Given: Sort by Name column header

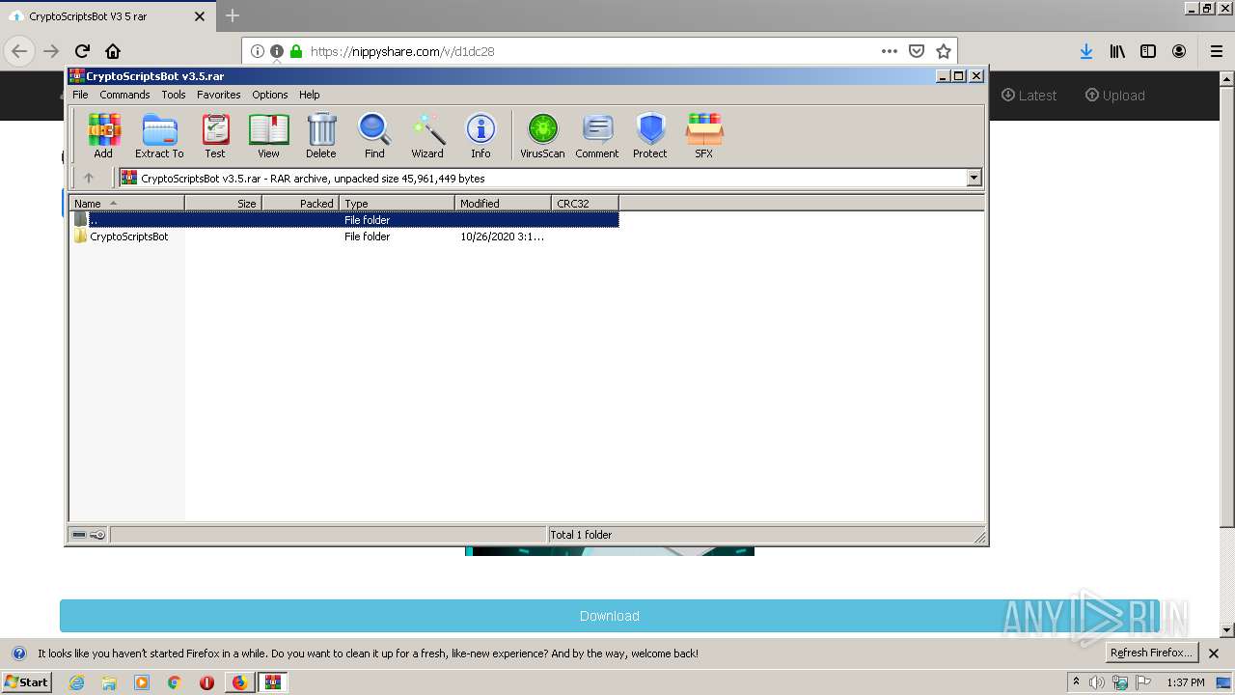Looking at the screenshot, I should point(126,203).
